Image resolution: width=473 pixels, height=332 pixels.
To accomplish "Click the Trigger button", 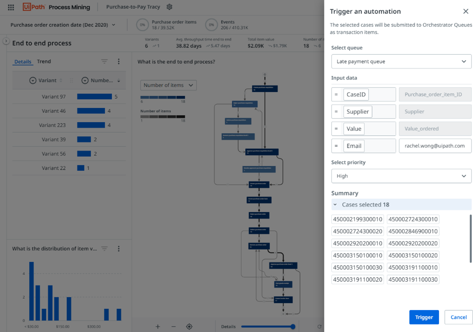I will 424,317.
